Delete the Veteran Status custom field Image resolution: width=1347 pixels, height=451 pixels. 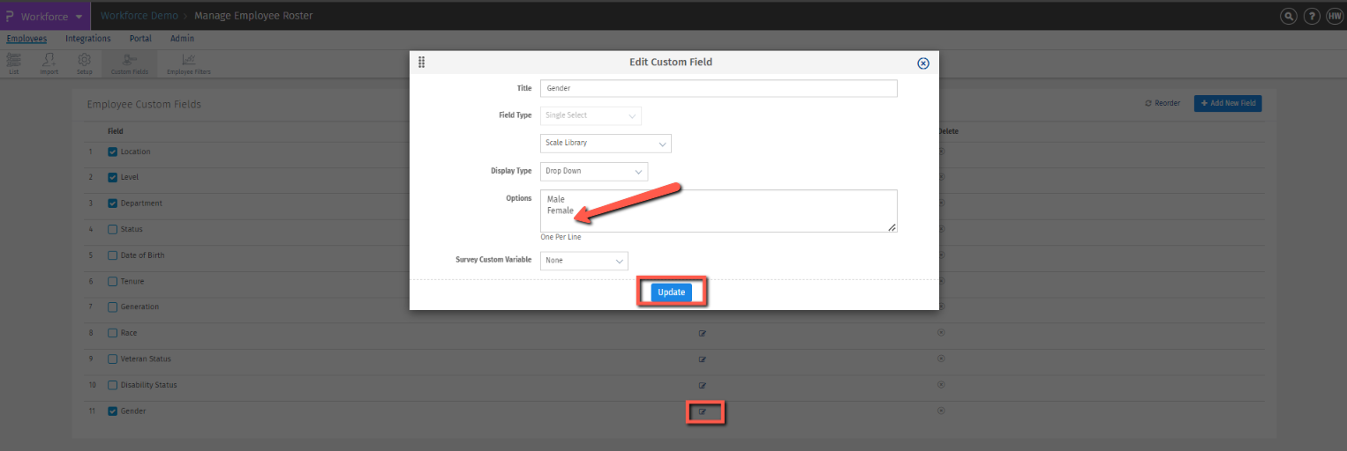(x=941, y=359)
